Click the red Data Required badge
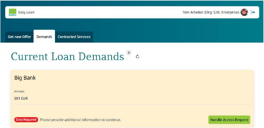The height and width of the screenshot is (128, 264). (x=26, y=120)
